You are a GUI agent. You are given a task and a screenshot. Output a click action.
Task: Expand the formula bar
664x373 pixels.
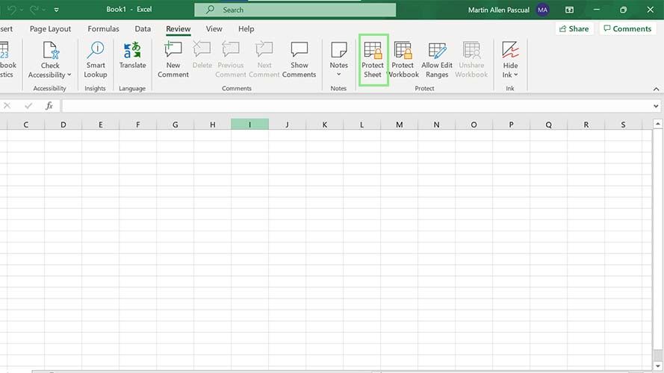[656, 106]
